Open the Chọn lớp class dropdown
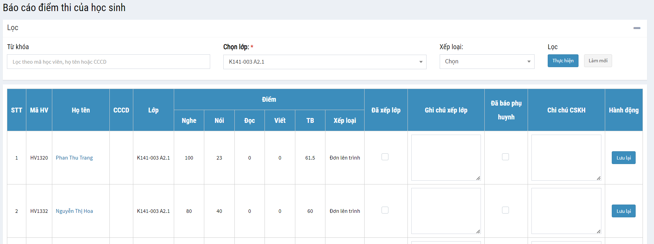654x244 pixels. coord(324,62)
